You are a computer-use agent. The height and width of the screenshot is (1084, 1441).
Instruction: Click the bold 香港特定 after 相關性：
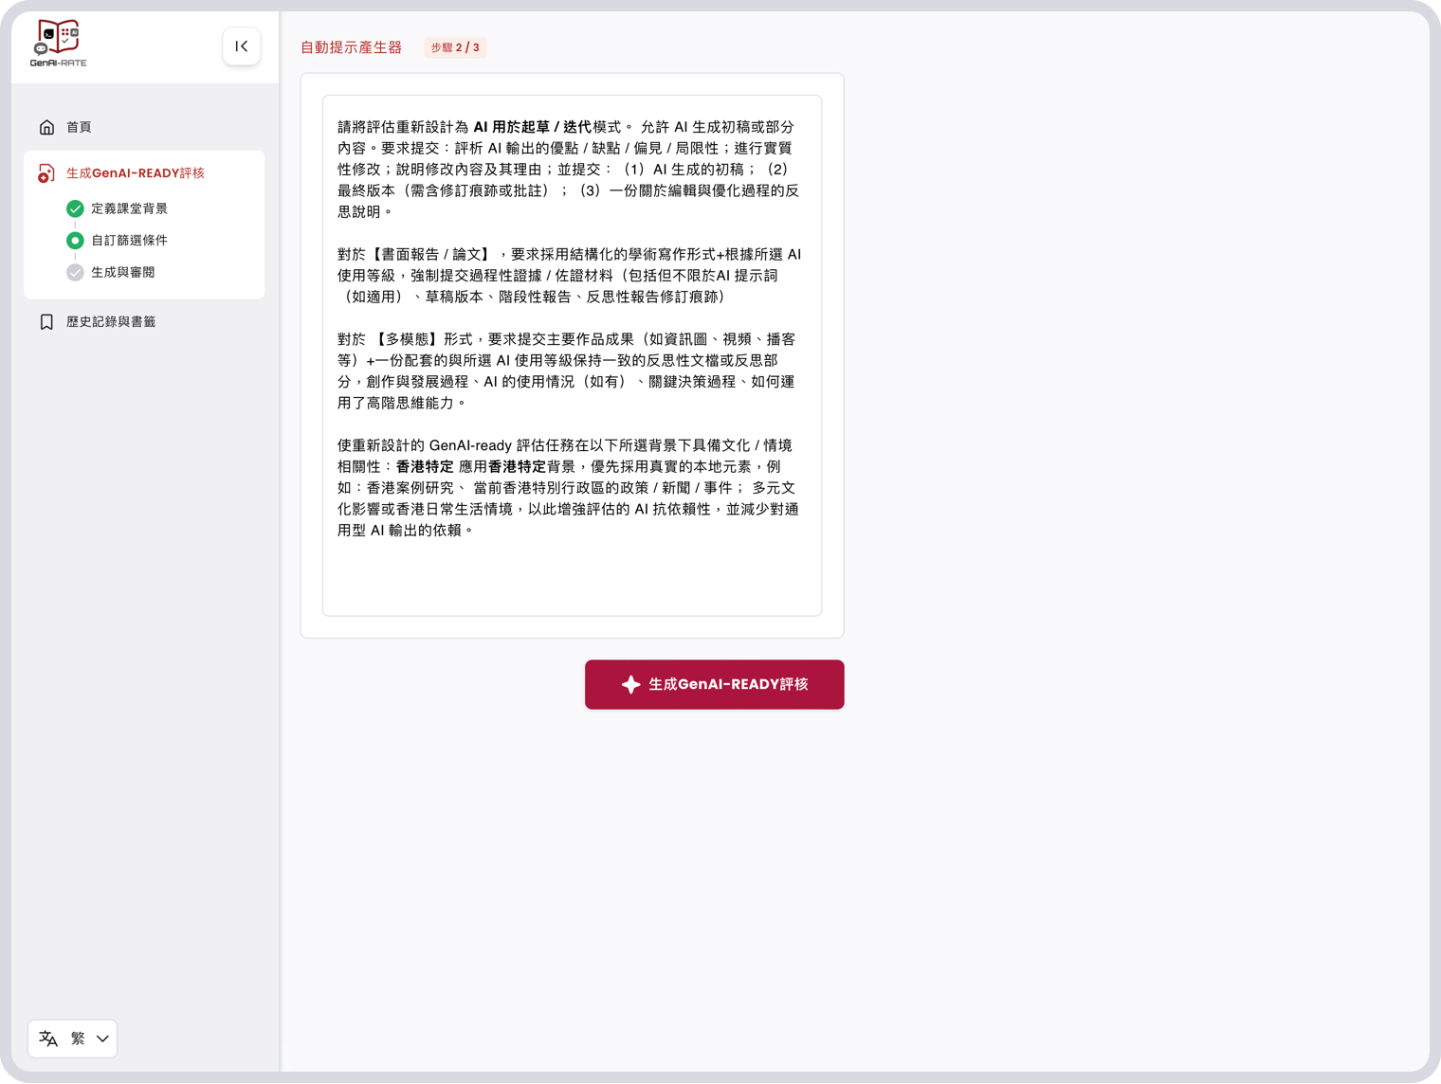(x=425, y=467)
